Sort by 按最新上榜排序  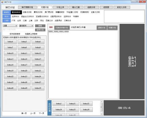[x=31, y=34]
